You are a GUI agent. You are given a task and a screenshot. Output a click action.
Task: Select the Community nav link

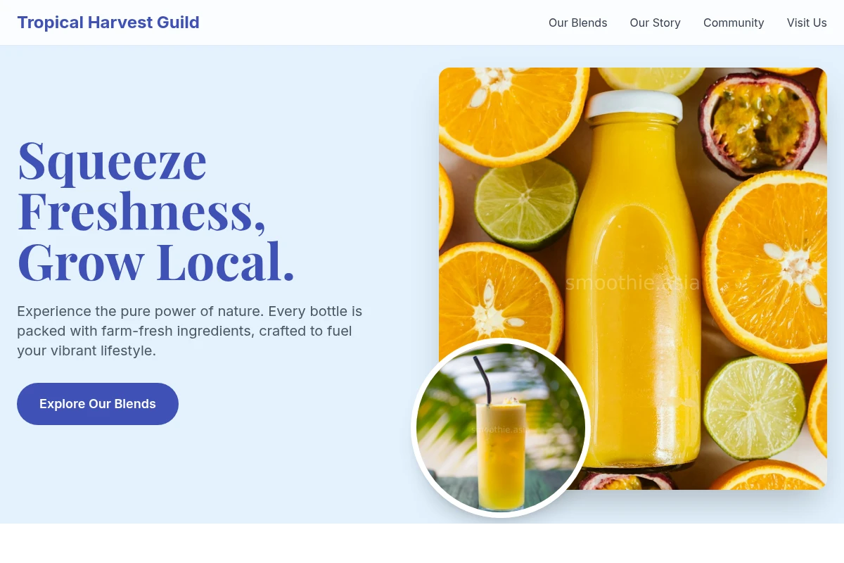click(x=734, y=23)
